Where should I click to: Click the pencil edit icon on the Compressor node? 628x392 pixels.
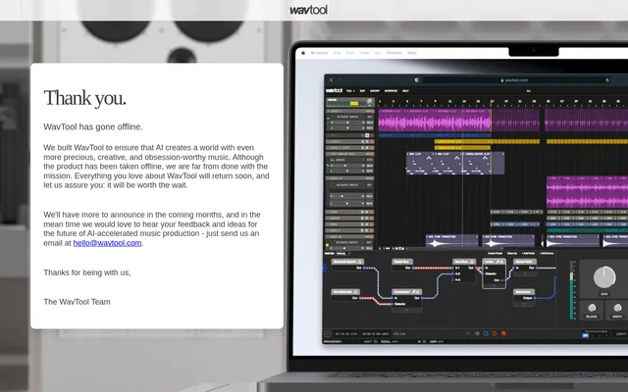414,292
